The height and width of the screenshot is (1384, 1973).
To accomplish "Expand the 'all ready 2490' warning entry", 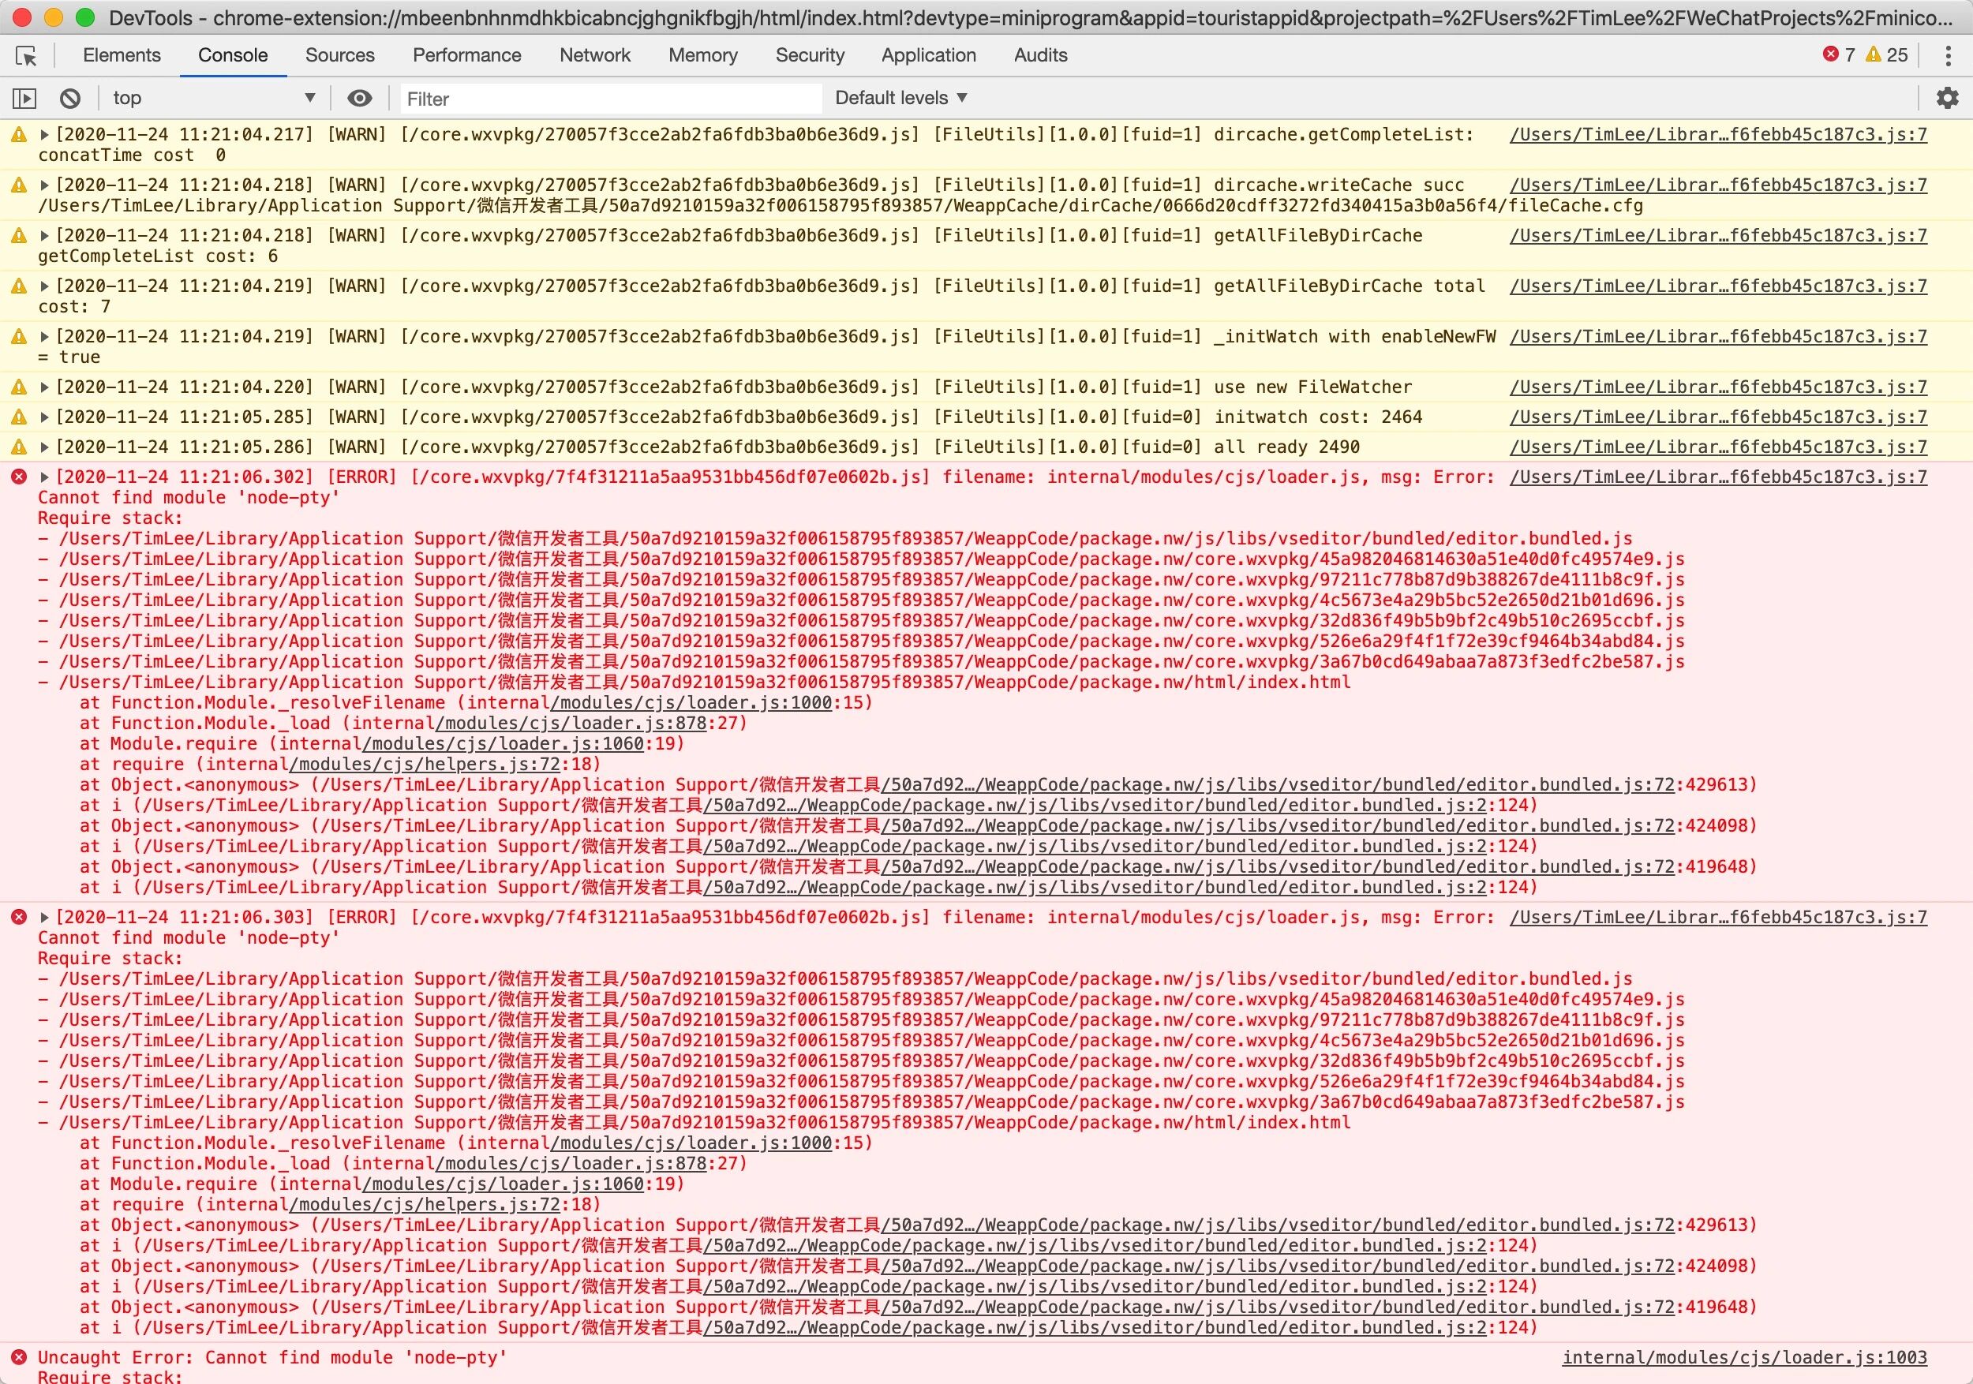I will click(45, 447).
